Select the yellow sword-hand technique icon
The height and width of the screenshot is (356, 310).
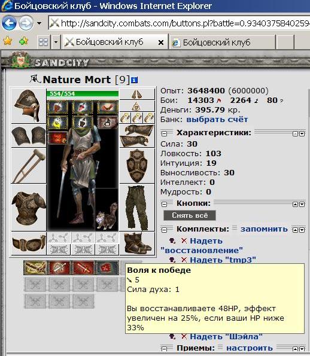(x=35, y=267)
